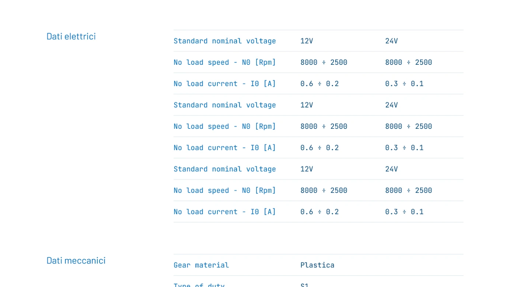Select 12V in the first voltage row
The width and height of the screenshot is (513, 287).
click(x=307, y=41)
